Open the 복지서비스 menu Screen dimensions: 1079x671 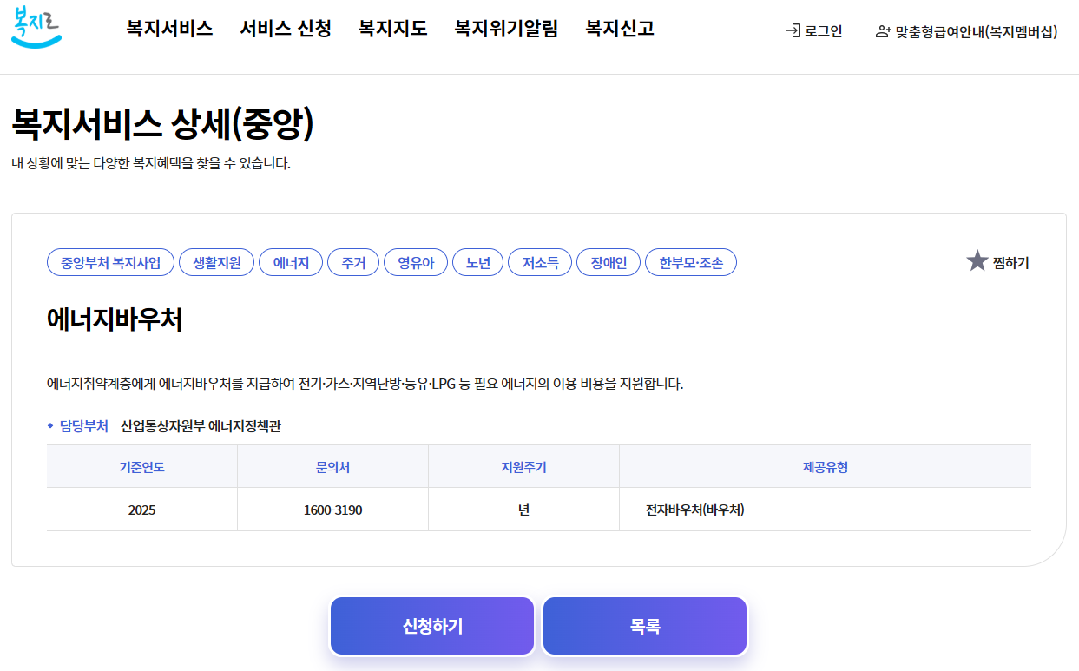click(169, 29)
